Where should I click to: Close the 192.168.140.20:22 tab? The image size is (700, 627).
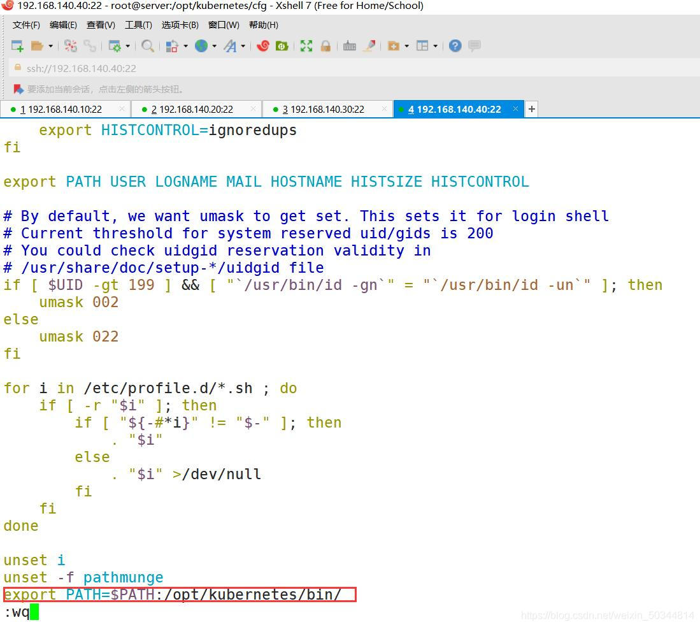pyautogui.click(x=253, y=109)
